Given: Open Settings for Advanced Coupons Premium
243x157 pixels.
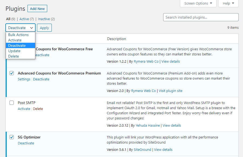Looking at the screenshot, I should point(24,79).
